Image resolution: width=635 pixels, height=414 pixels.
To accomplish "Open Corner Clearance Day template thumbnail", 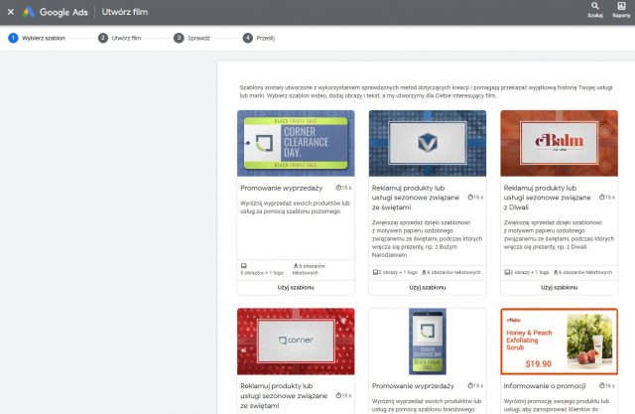I will [296, 143].
